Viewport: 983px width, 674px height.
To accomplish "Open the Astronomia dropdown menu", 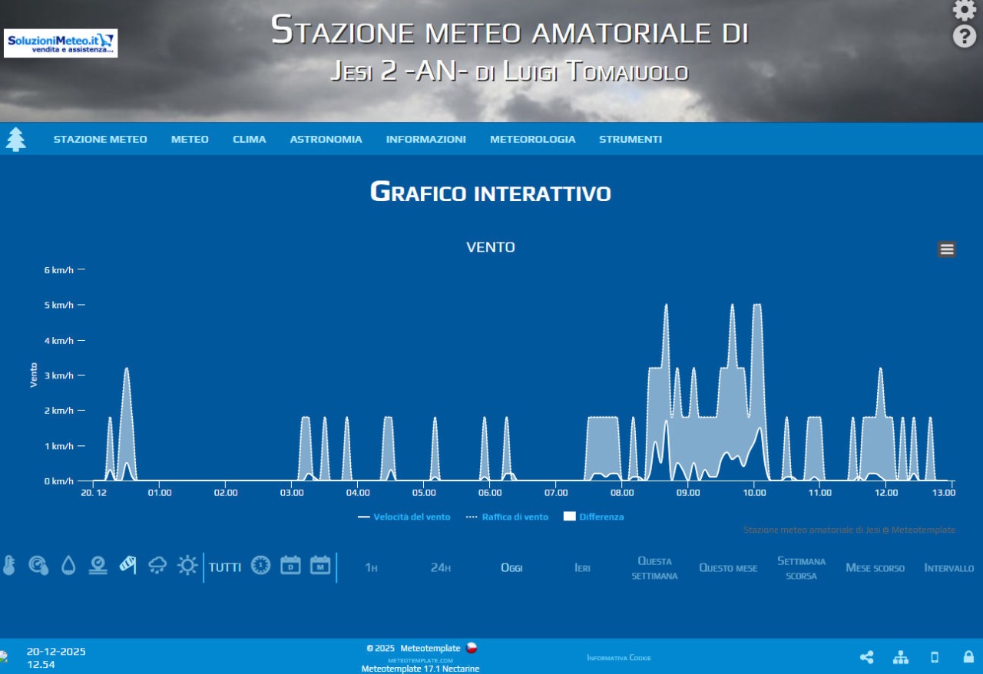I will (x=326, y=139).
